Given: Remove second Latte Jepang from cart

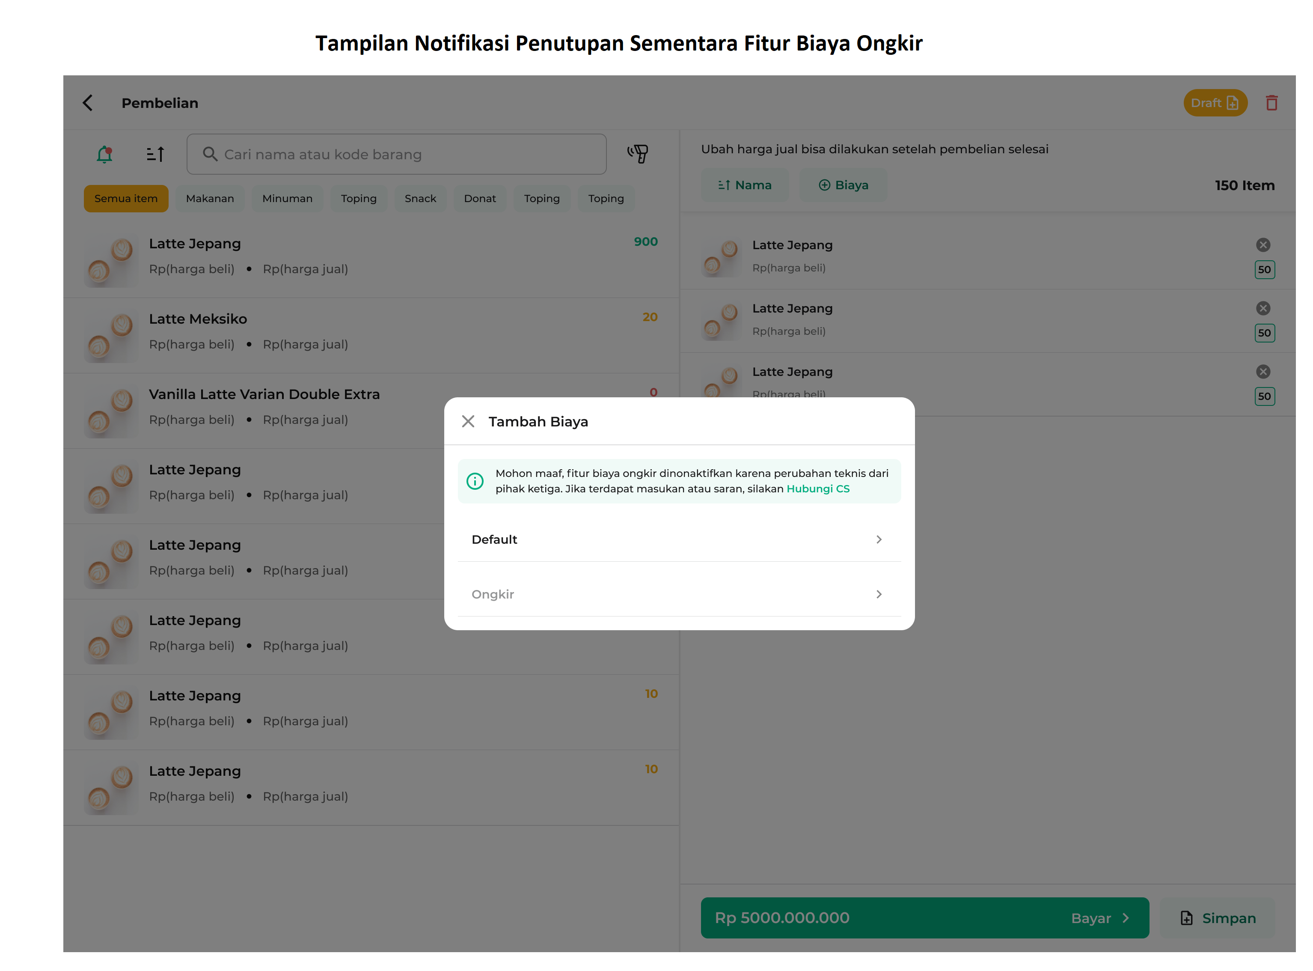Looking at the screenshot, I should point(1263,308).
